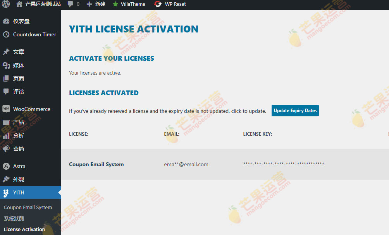Viewport: 389px width, 235px height.
Task: Click the masked license key value
Action: click(284, 163)
